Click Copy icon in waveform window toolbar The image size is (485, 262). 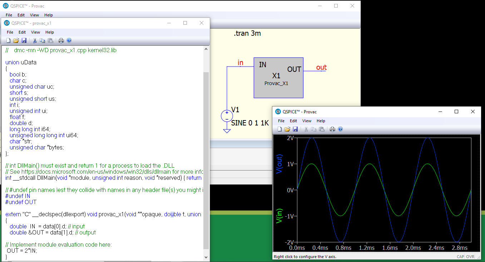(x=314, y=129)
